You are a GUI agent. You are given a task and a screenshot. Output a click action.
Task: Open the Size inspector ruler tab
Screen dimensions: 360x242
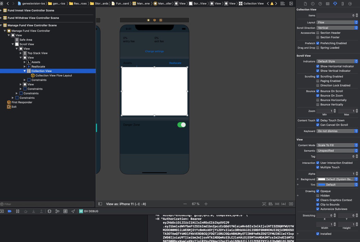coord(342,4)
